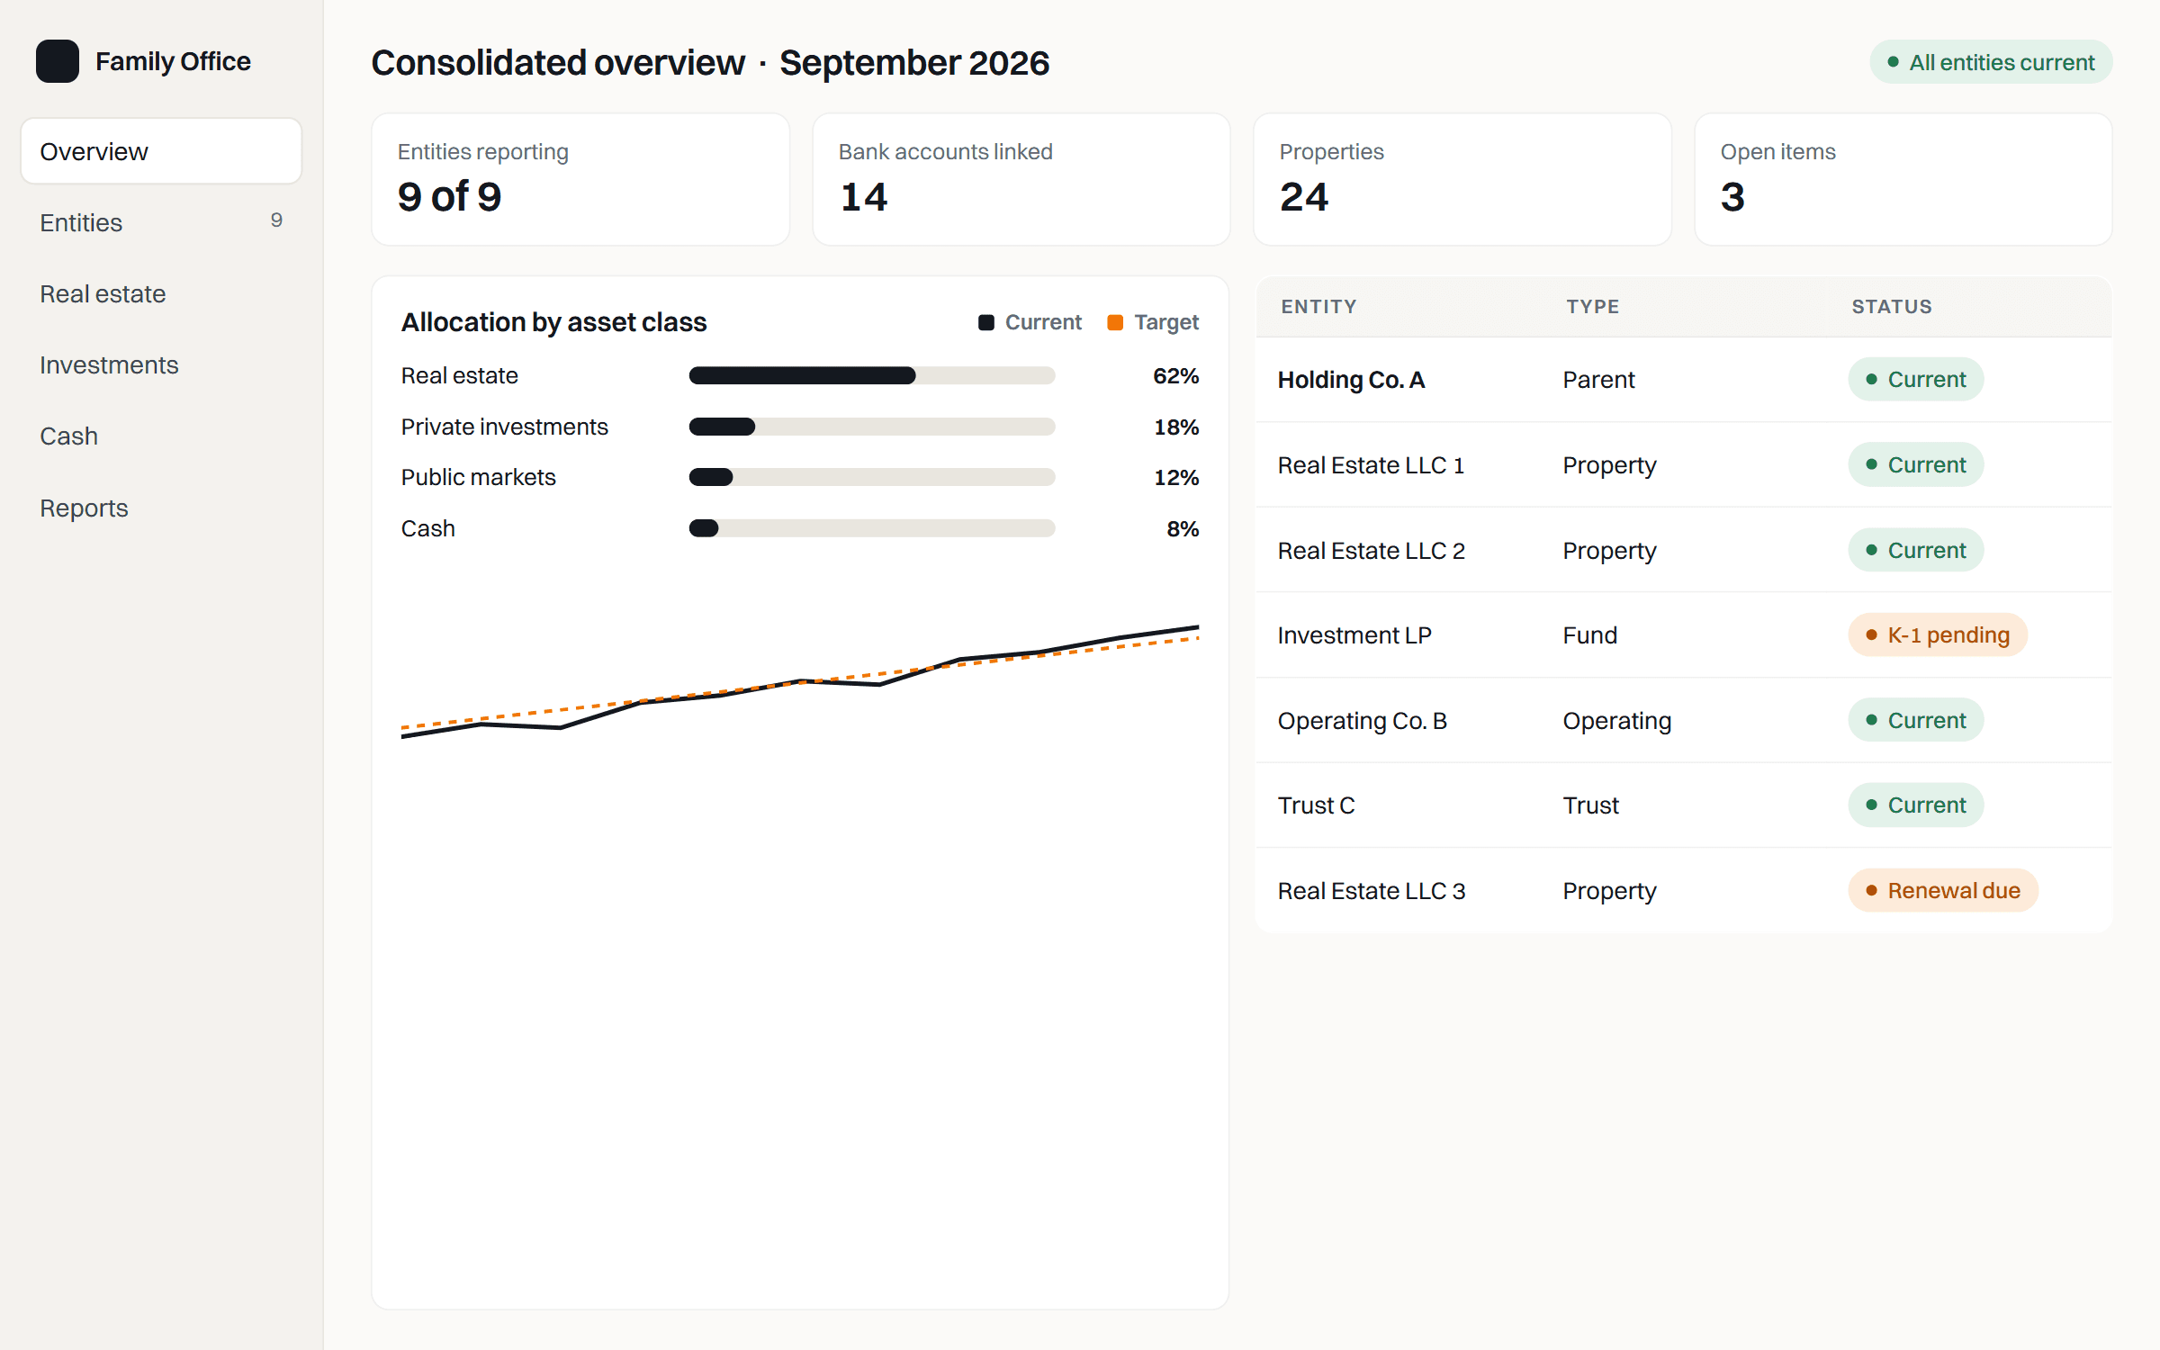
Task: Open the Real Estate LLC 1 entity
Action: pos(1684,464)
